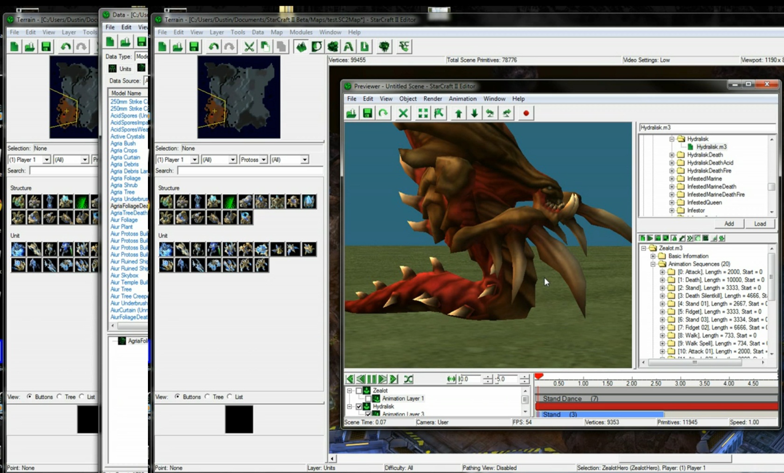This screenshot has width=784, height=473.
Task: Collapse Animation Sequences (20) node
Action: point(653,264)
